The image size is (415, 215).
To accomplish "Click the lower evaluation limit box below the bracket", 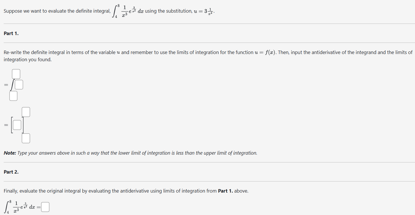I will pyautogui.click(x=26, y=138).
